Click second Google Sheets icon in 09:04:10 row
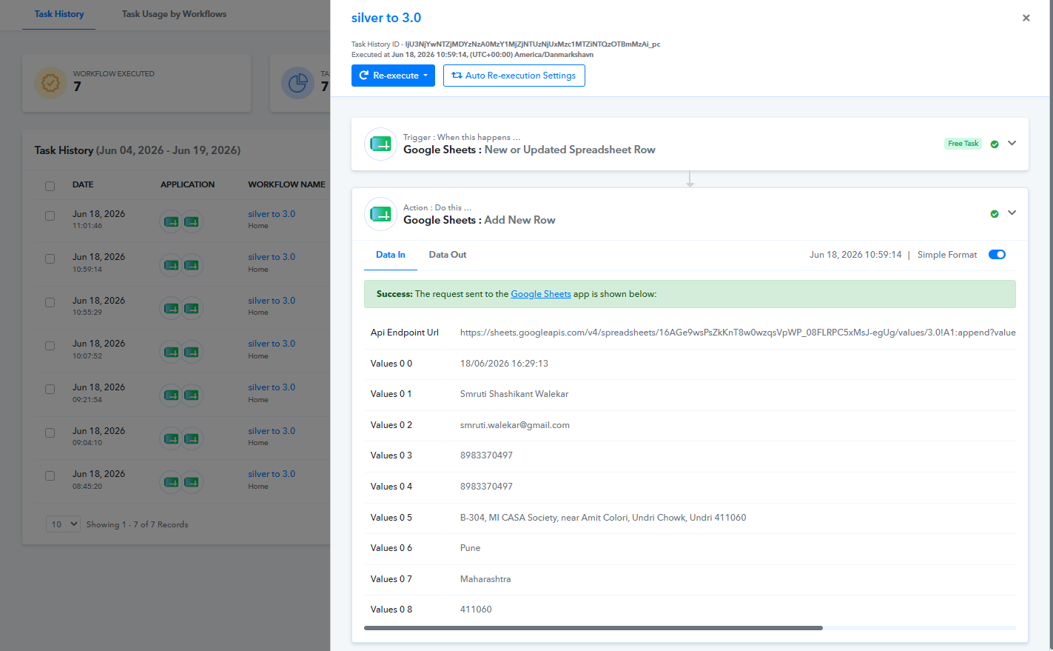The image size is (1053, 651). [192, 438]
